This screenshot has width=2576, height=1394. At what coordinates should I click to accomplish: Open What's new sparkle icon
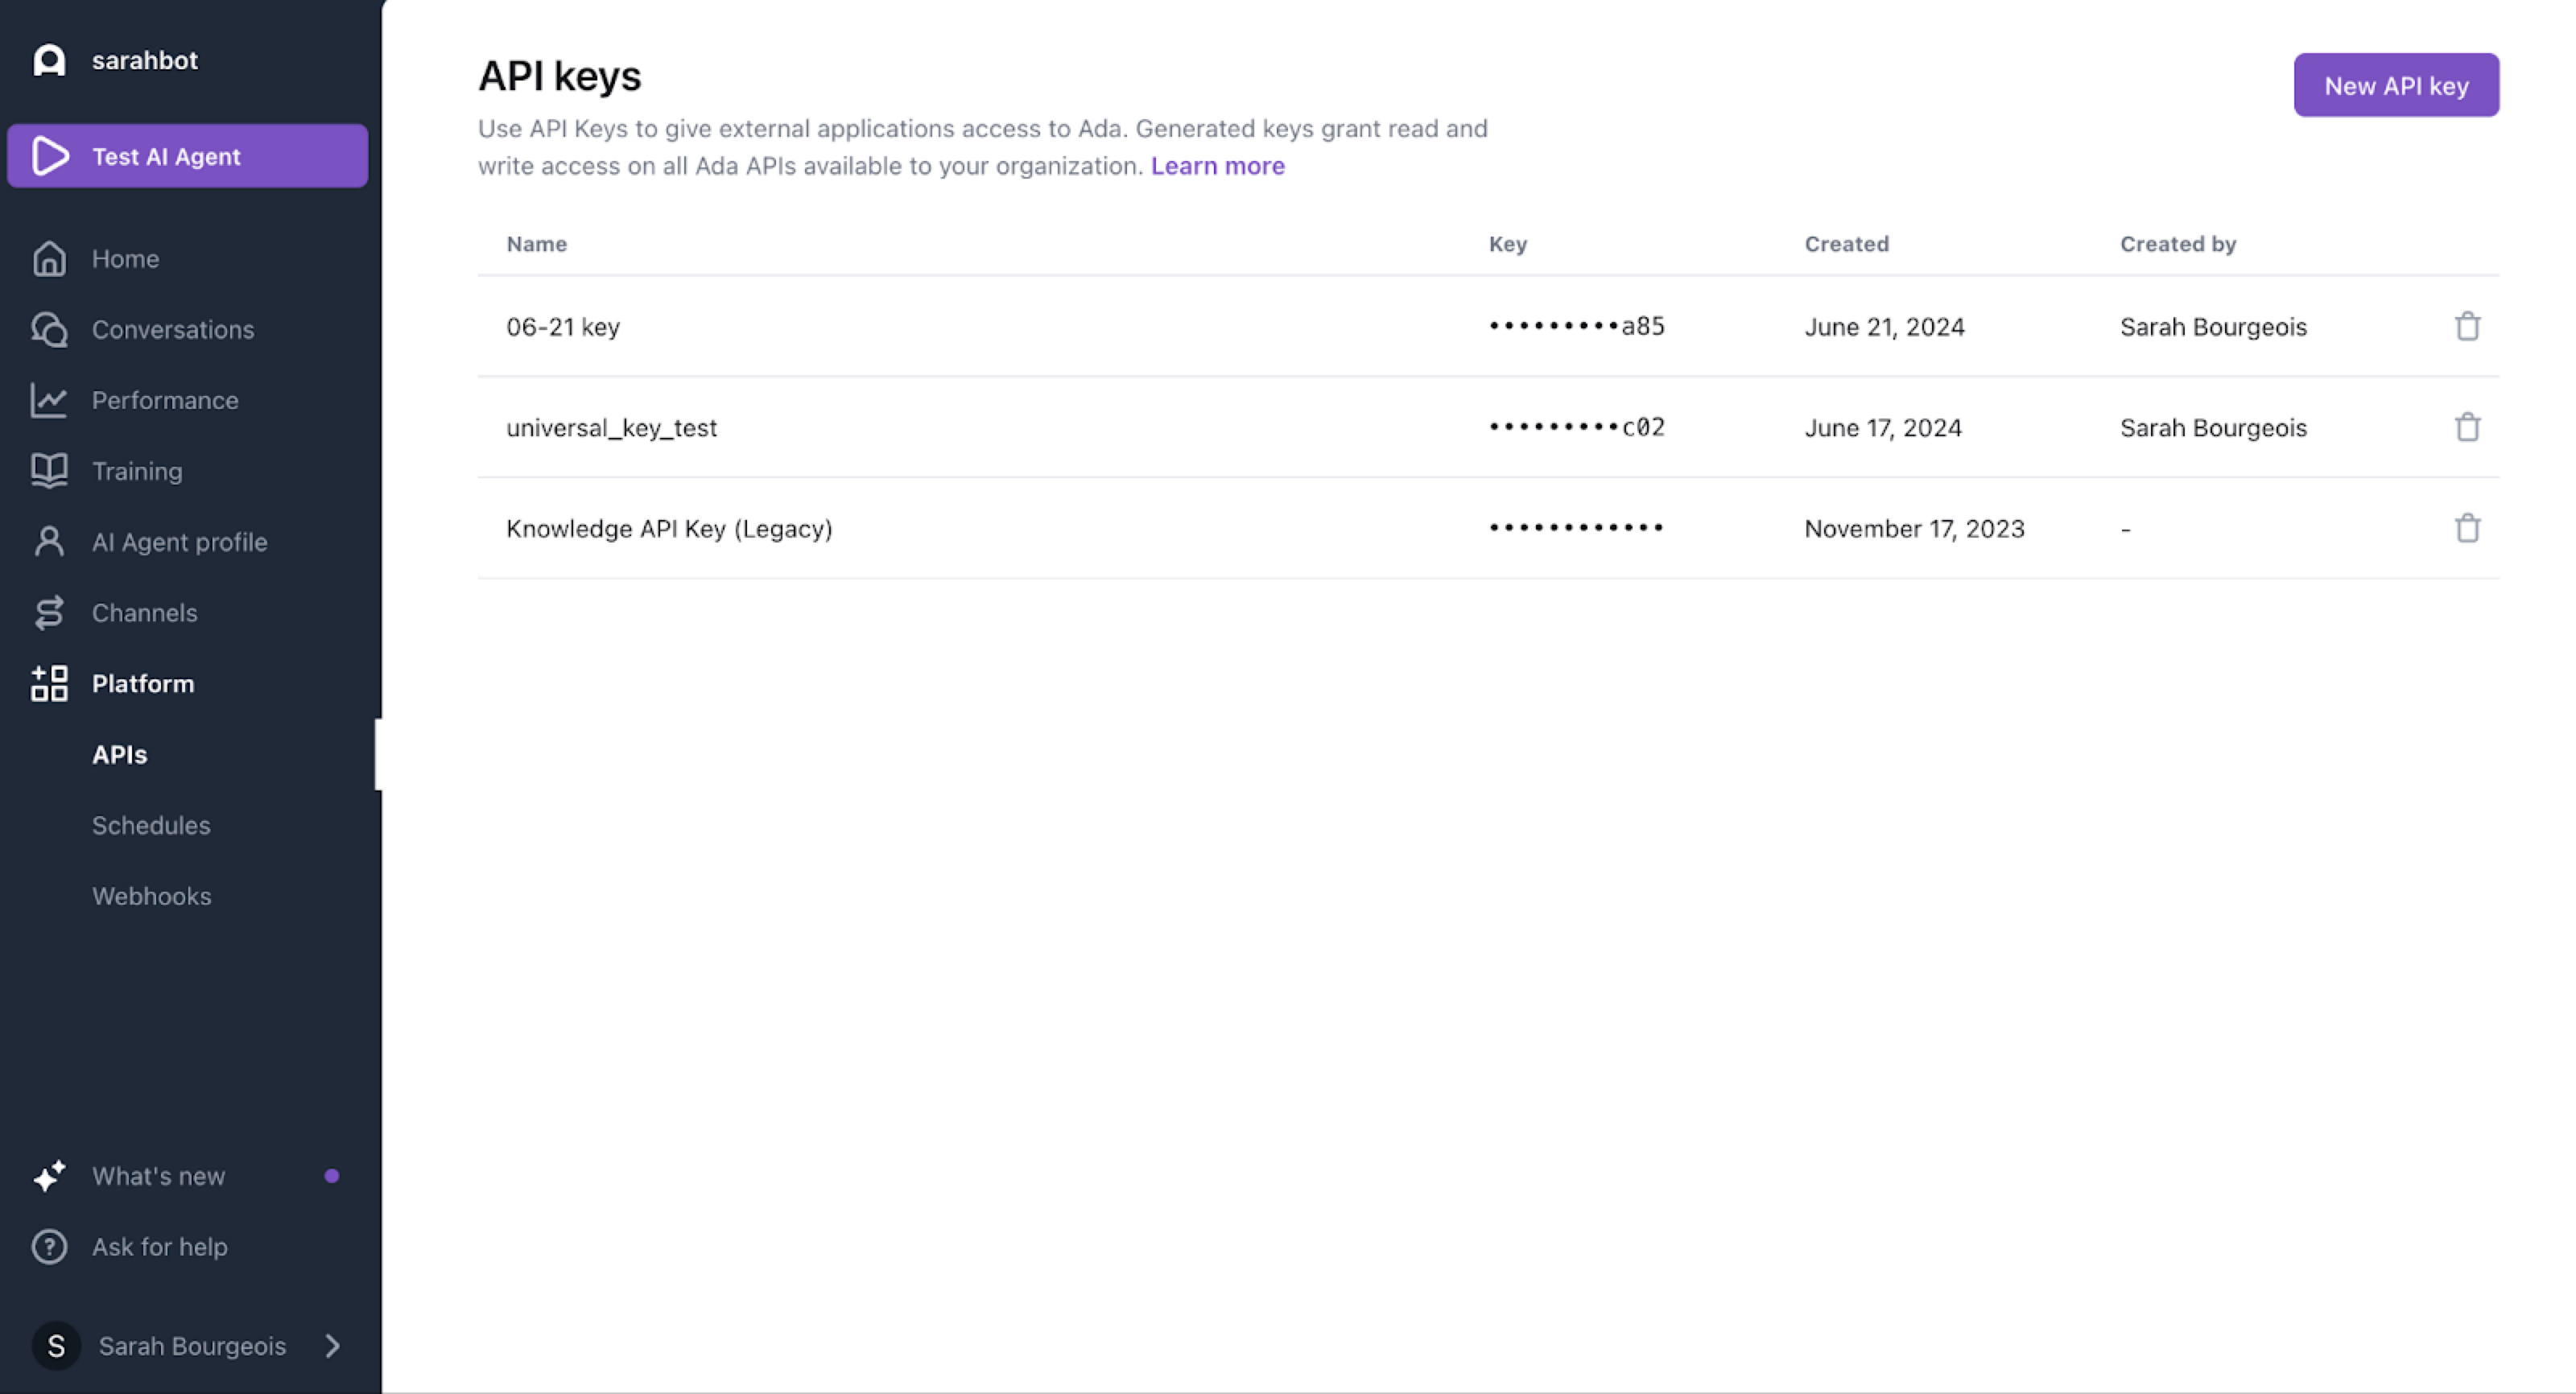(x=49, y=1176)
